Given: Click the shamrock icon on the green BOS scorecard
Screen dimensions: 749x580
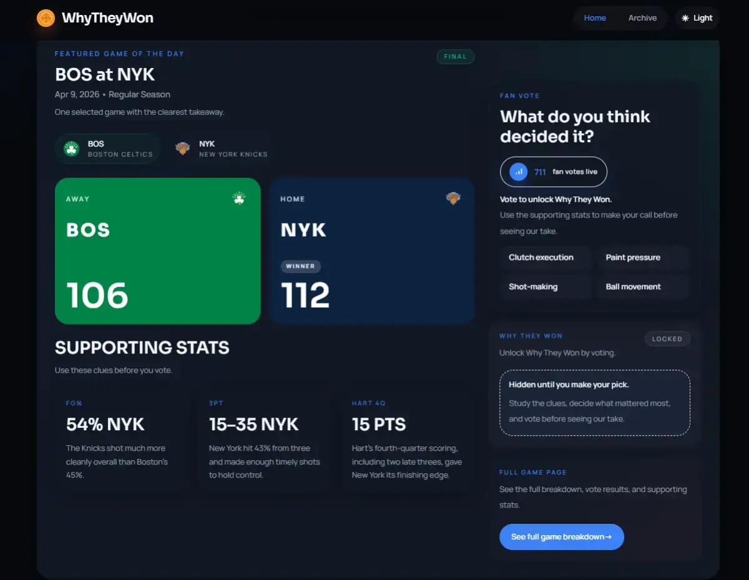Looking at the screenshot, I should click(x=239, y=199).
